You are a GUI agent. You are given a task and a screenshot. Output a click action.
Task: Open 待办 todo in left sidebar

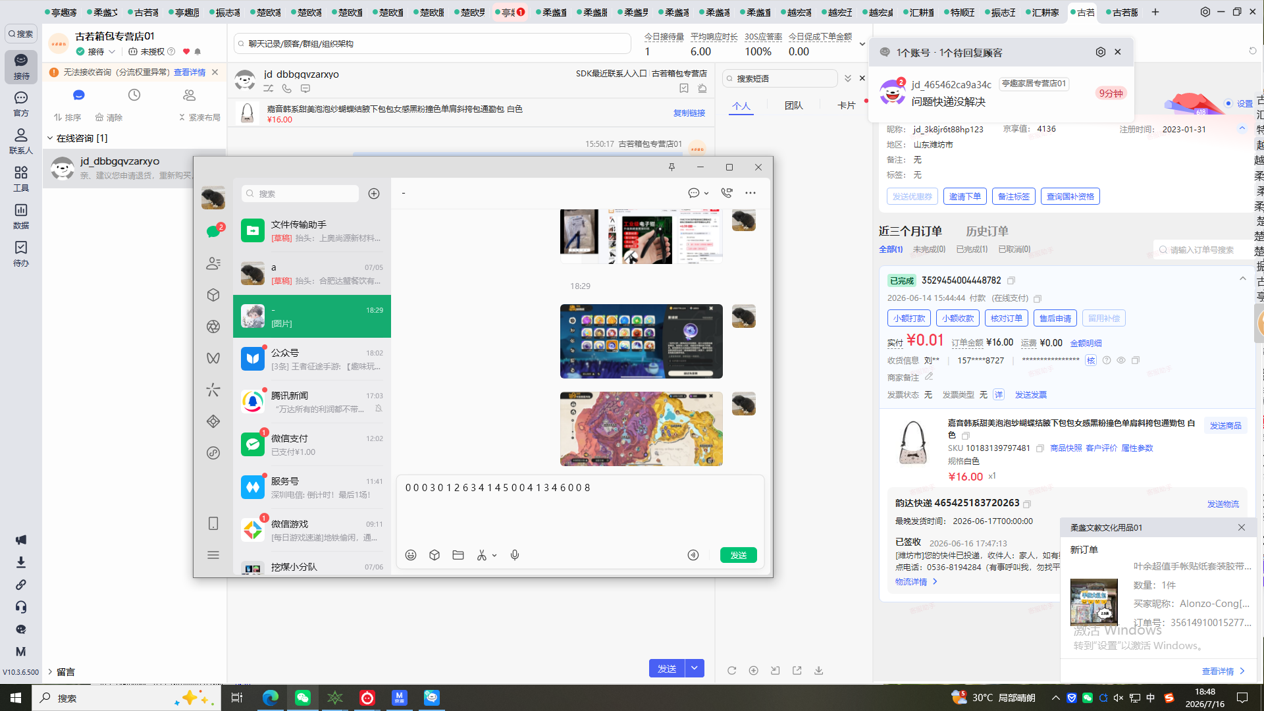pyautogui.click(x=21, y=253)
